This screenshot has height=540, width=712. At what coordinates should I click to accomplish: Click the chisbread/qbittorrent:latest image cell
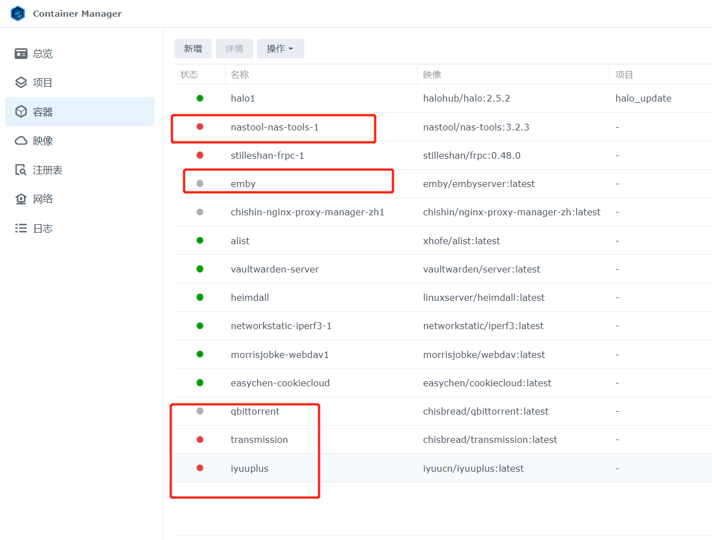coord(485,411)
